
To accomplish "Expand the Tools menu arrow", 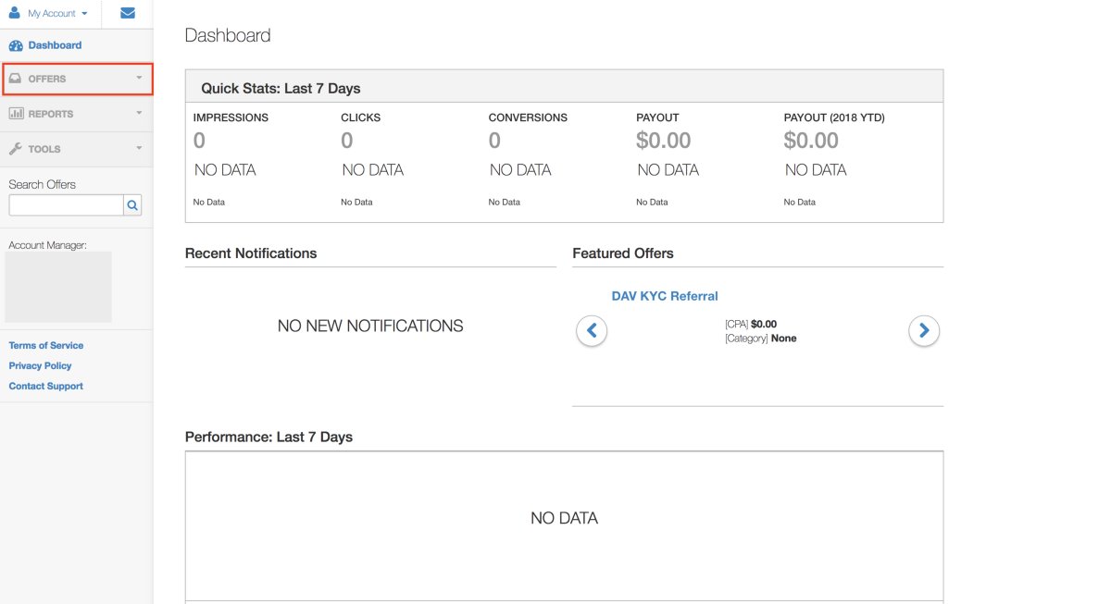I will point(139,148).
